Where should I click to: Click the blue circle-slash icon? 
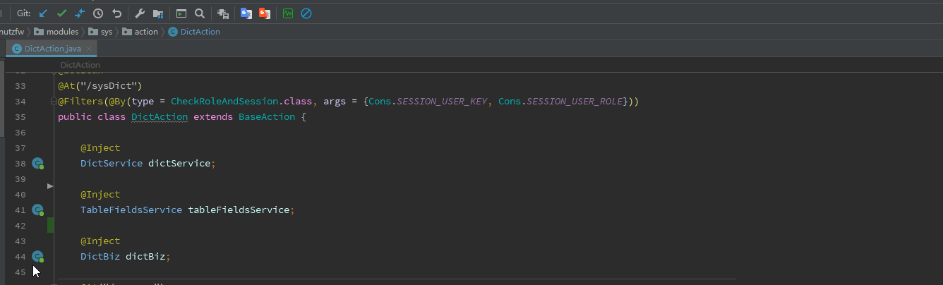[x=306, y=13]
